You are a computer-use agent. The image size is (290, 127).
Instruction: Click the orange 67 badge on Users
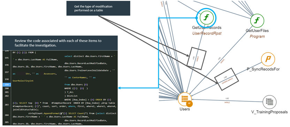[189, 103]
